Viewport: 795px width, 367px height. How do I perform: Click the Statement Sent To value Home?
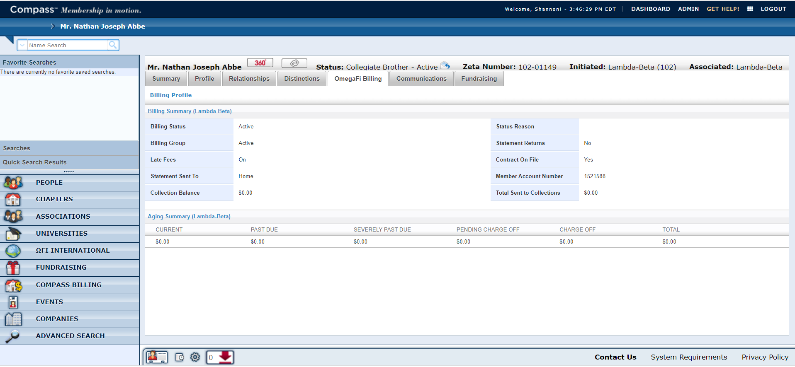[246, 176]
